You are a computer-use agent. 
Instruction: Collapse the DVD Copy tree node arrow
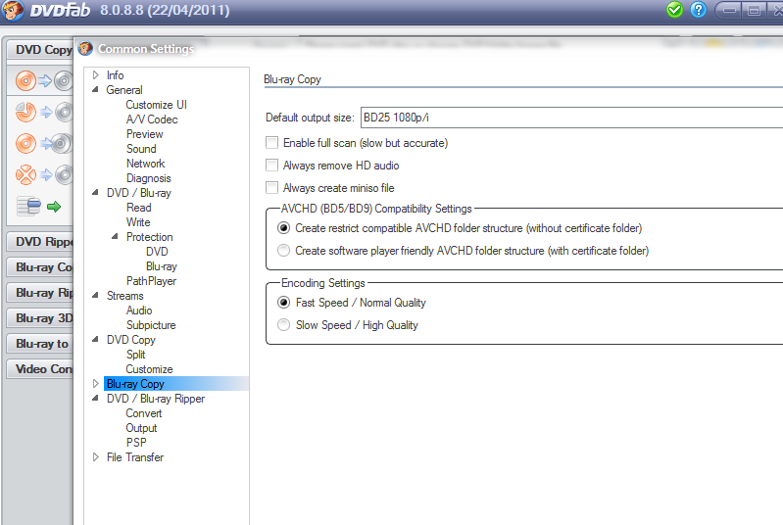point(95,339)
